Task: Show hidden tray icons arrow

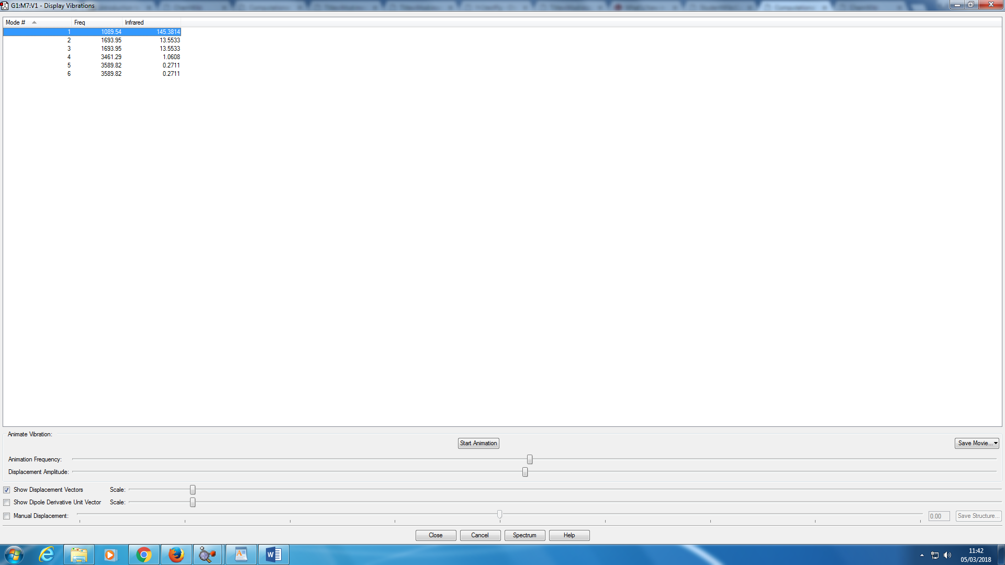Action: [x=922, y=555]
